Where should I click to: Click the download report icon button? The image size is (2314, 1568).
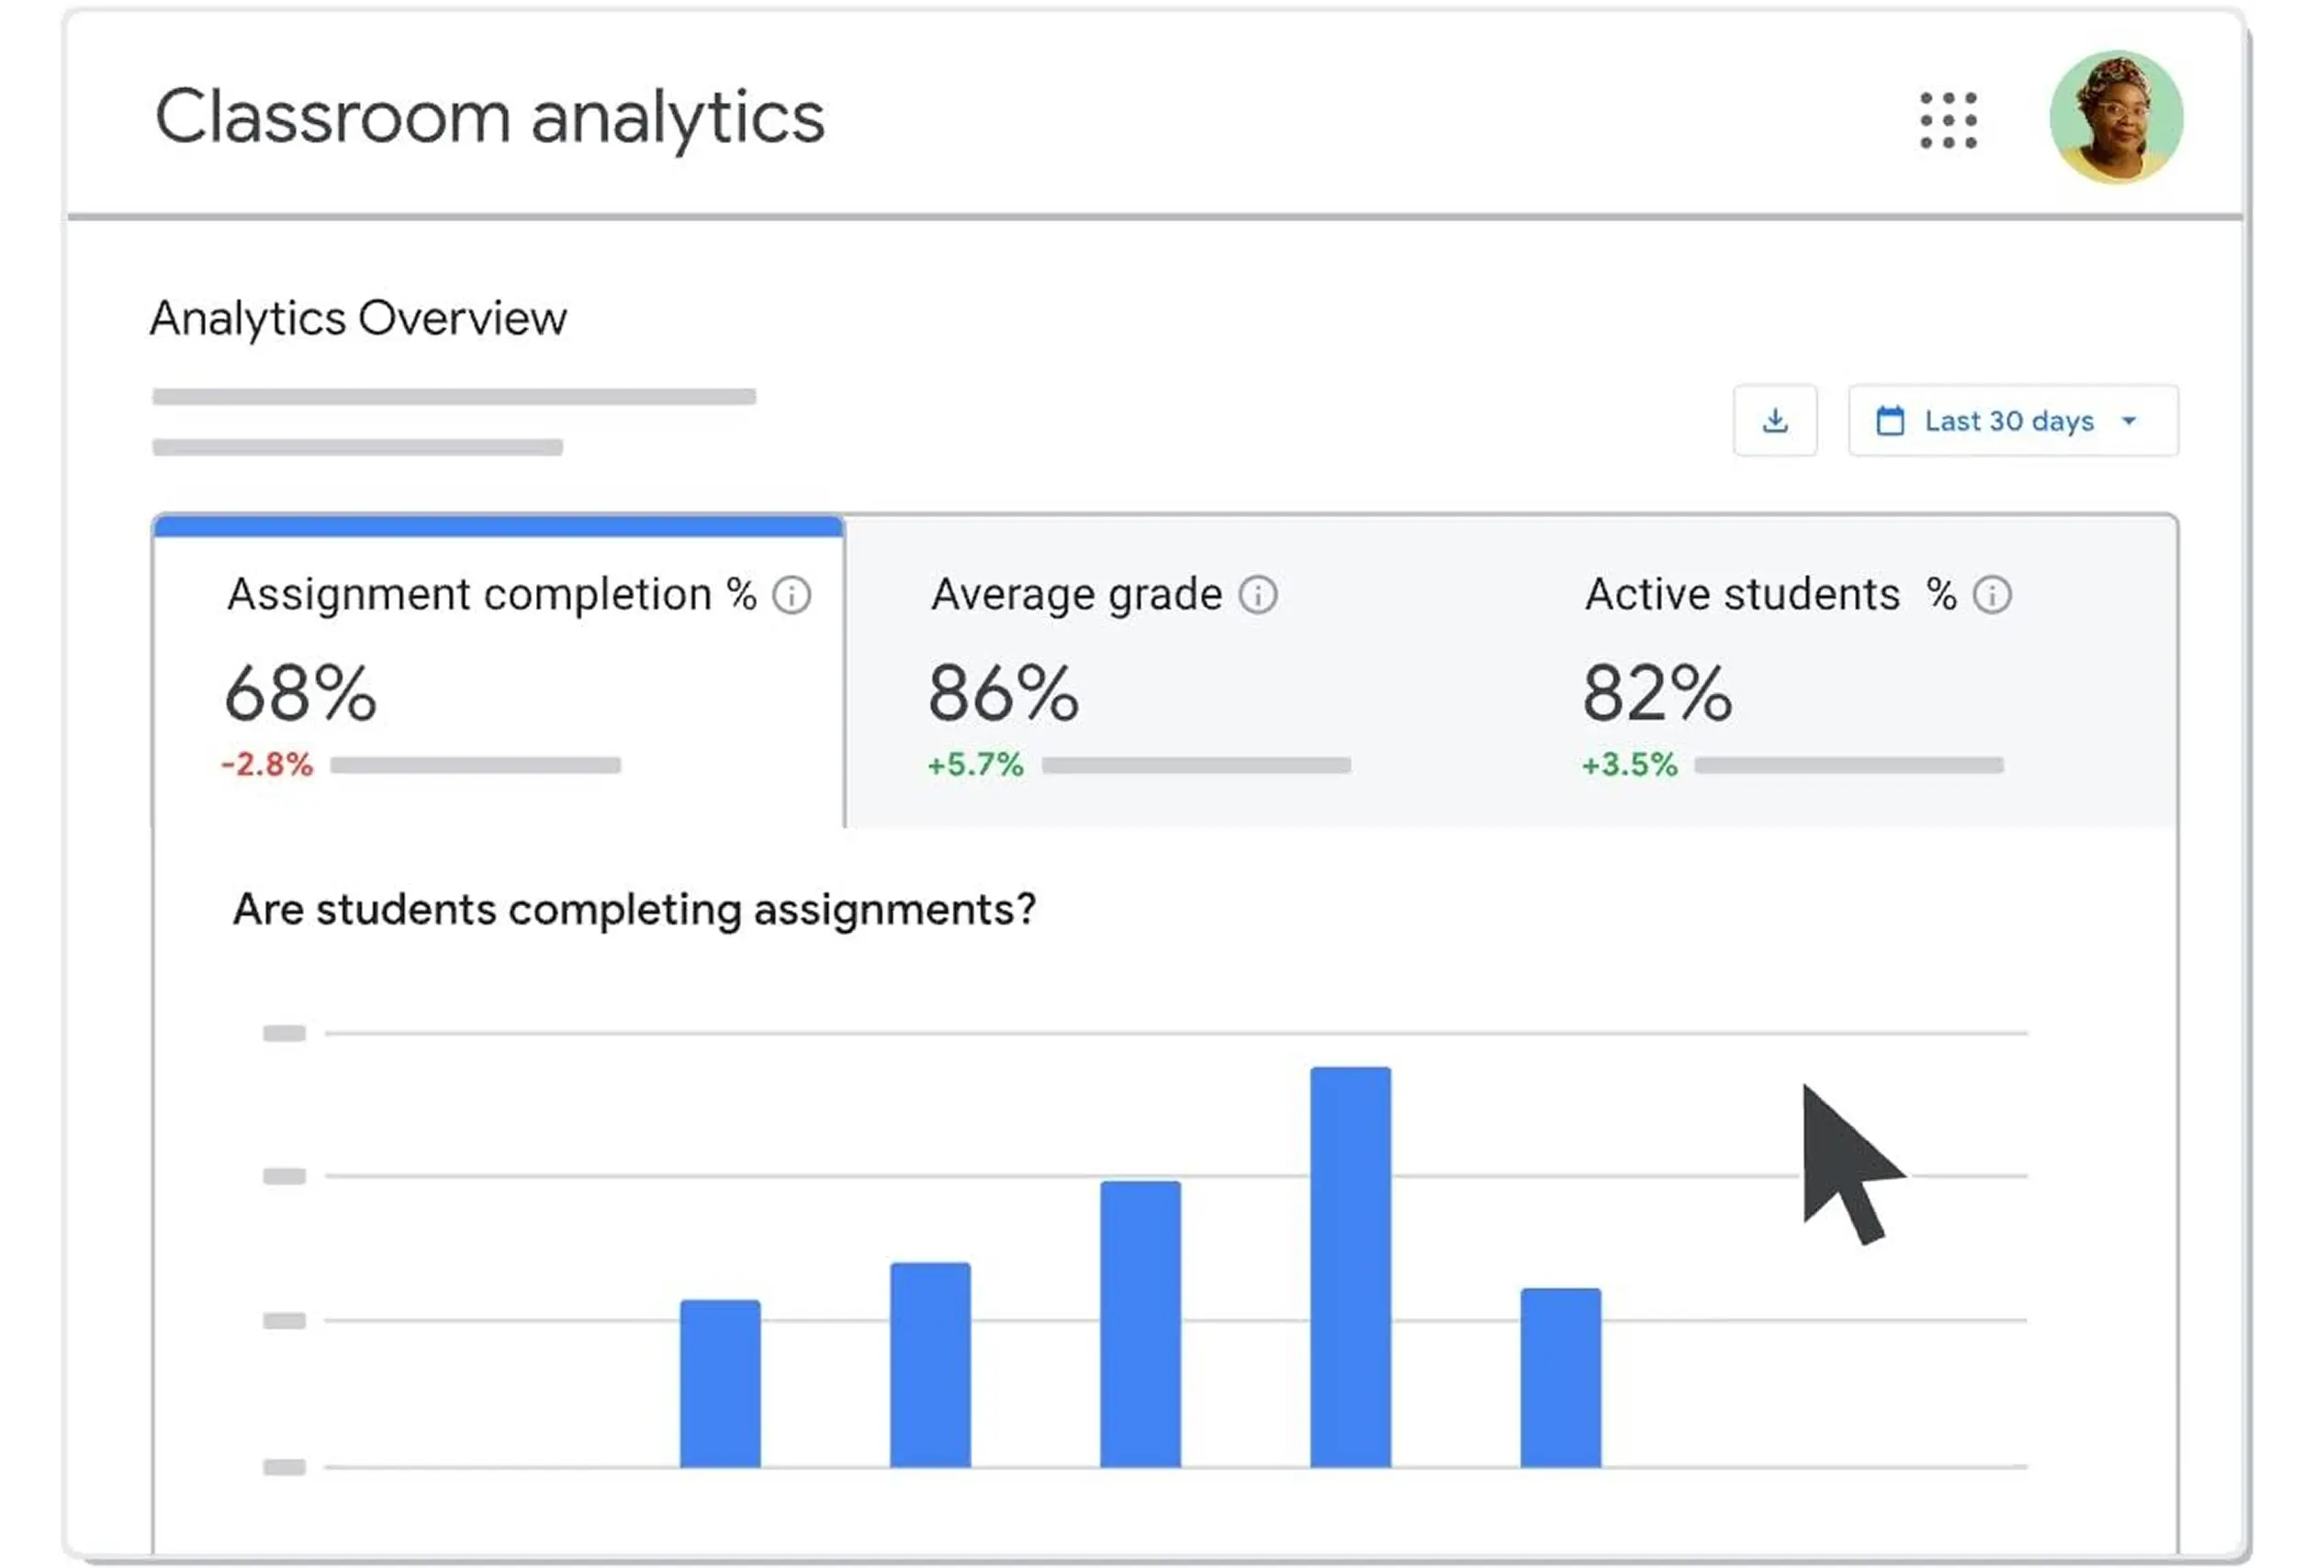pos(1774,420)
